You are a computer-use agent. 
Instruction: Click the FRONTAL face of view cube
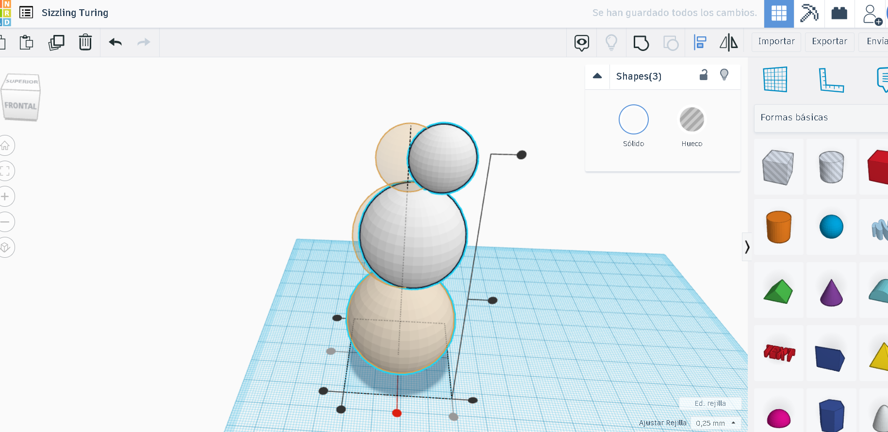click(20, 105)
